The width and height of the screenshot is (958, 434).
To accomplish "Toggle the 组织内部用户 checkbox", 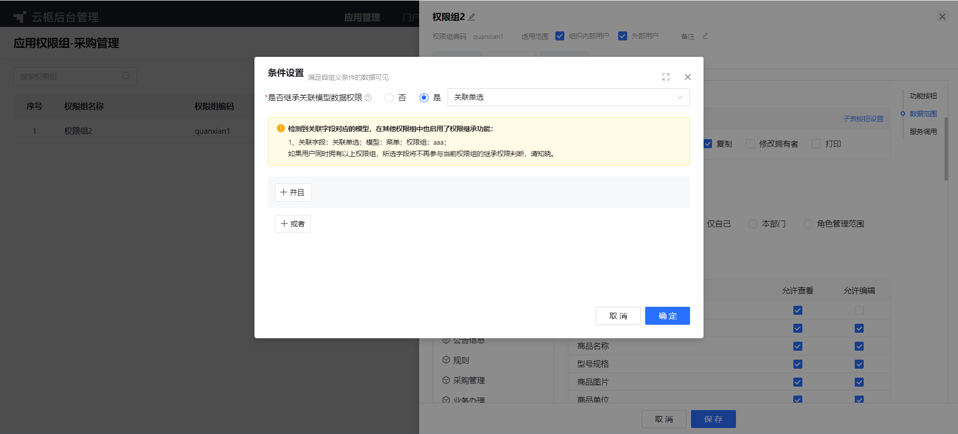I will click(560, 36).
